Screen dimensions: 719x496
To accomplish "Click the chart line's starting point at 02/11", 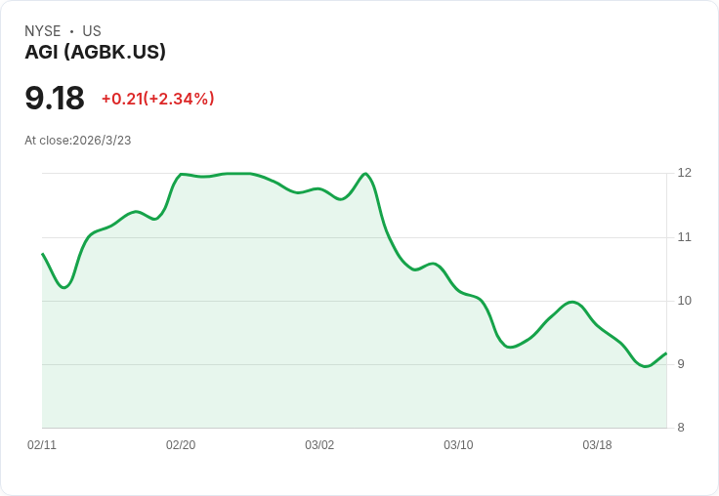I will tap(43, 254).
